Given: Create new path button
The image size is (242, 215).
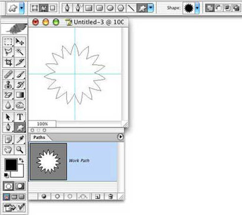Looking at the screenshot, I should (97, 196).
